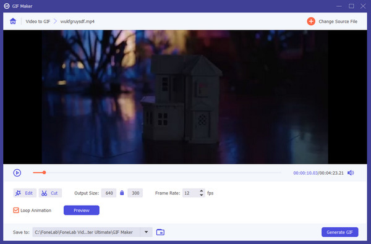Play the video preview
This screenshot has height=244, width=371.
(x=17, y=173)
